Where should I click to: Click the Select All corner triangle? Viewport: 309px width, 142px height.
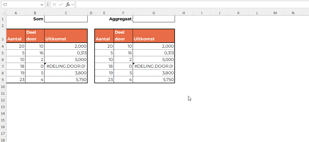coord(3,13)
